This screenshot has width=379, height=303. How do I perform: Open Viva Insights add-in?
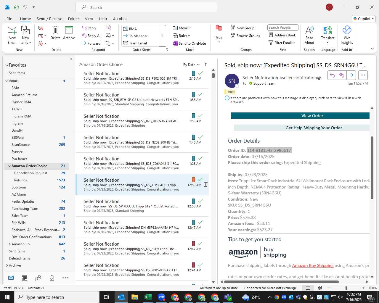click(x=347, y=35)
